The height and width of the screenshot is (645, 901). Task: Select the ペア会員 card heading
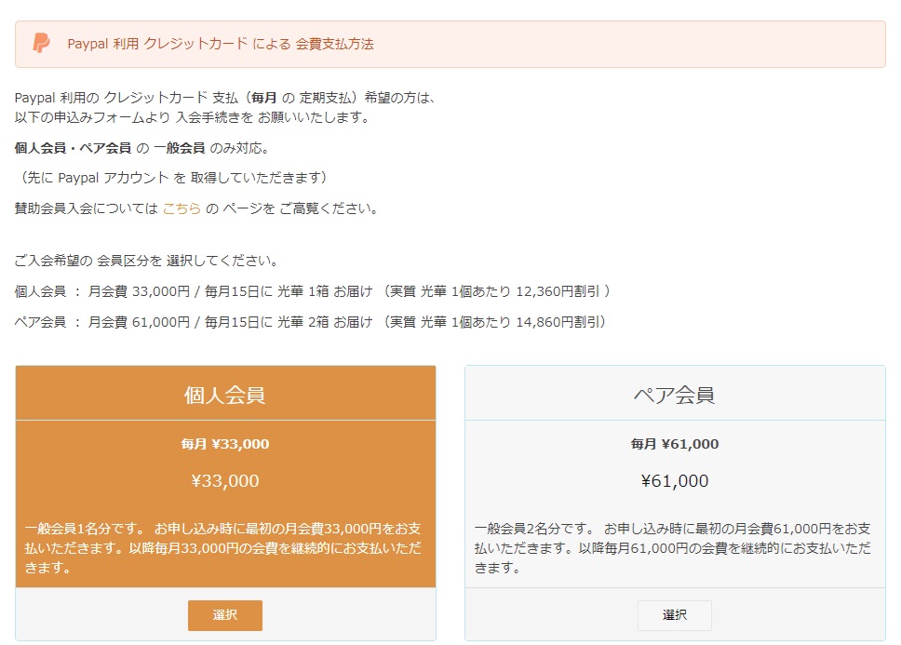click(674, 395)
